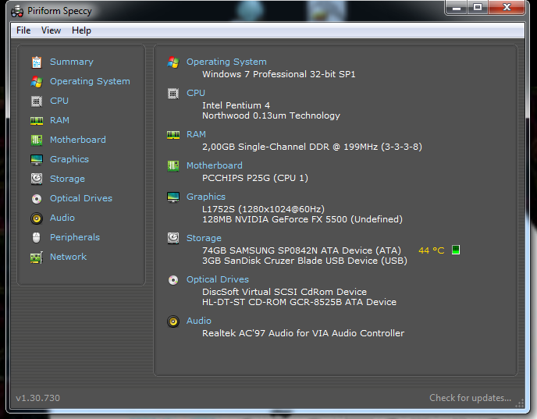Screen dimensions: 537x419
Task: Click the Storage hard drive icon in sidebar
Action: click(x=37, y=179)
